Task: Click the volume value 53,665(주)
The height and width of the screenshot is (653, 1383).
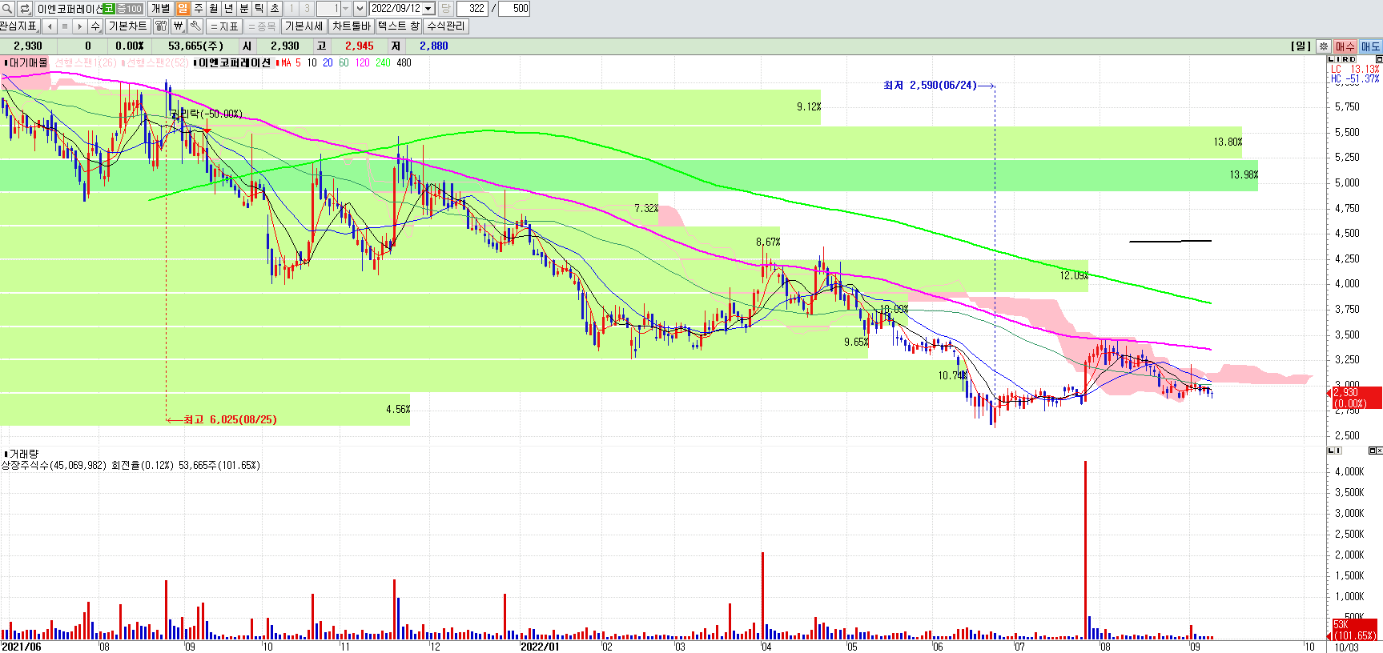Action: 195,46
